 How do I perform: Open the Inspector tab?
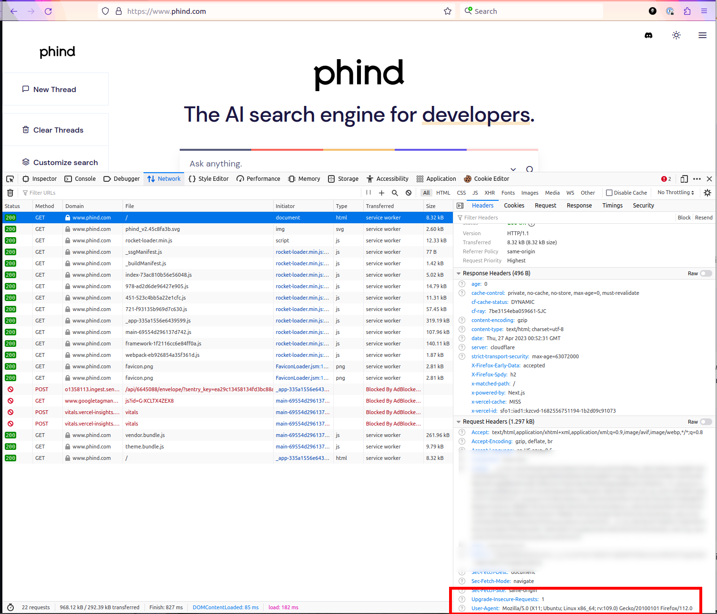40,179
